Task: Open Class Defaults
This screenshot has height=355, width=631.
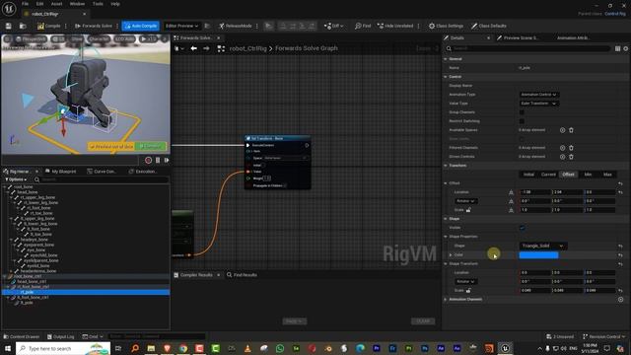Action: (489, 26)
